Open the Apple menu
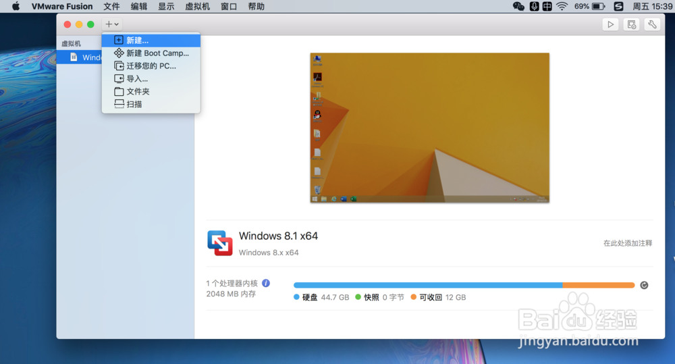Screen dimensions: 675x364 16,7
